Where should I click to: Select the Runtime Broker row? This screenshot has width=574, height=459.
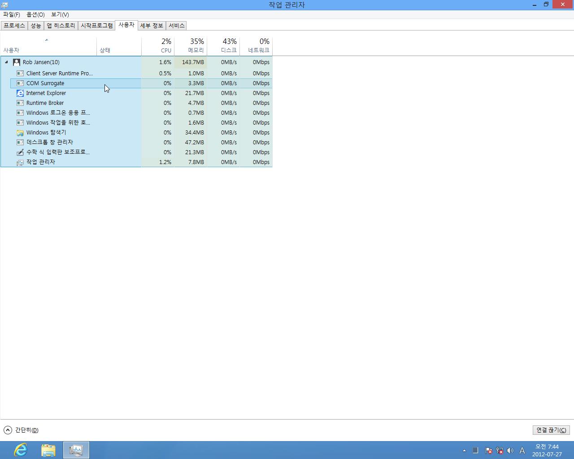[141, 103]
